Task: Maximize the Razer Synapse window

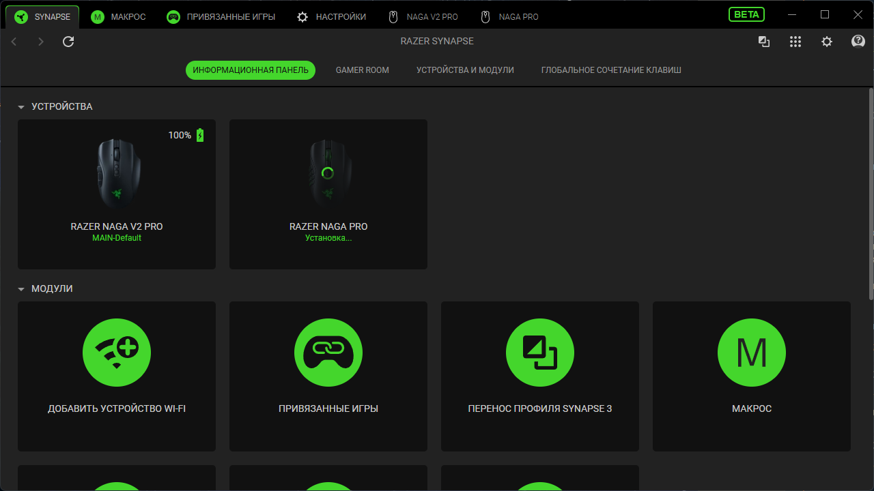Action: pos(825,14)
